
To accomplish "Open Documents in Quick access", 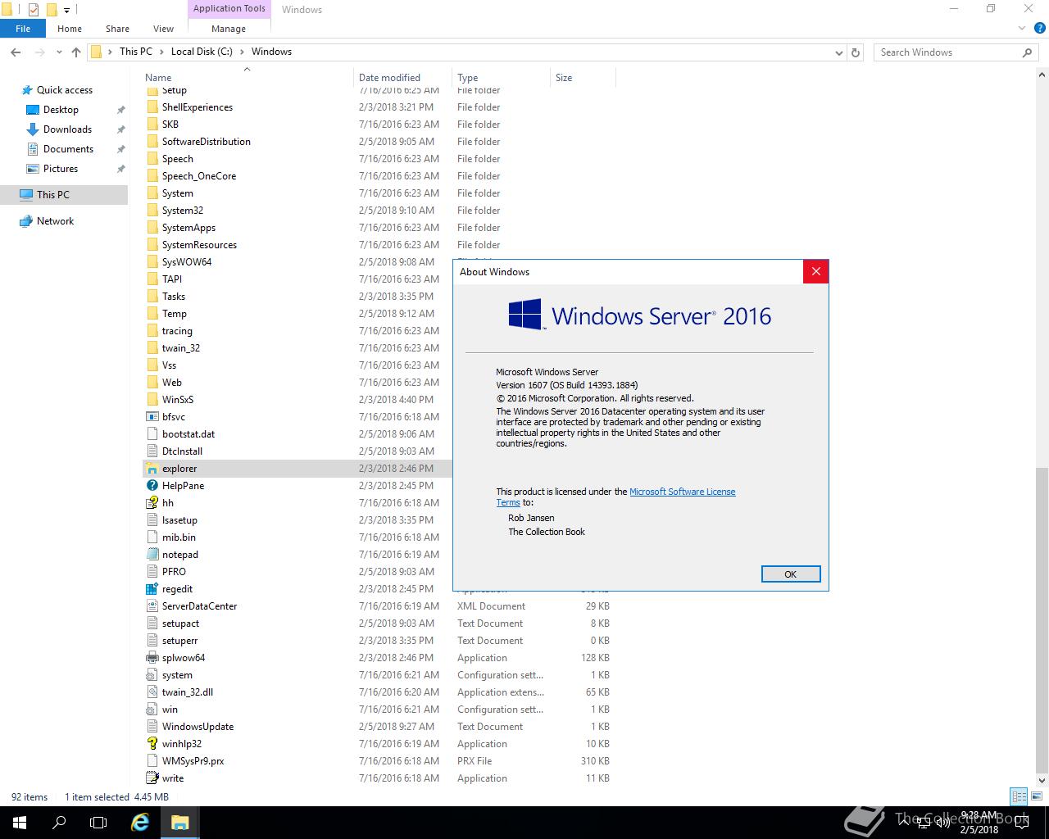I will [68, 149].
